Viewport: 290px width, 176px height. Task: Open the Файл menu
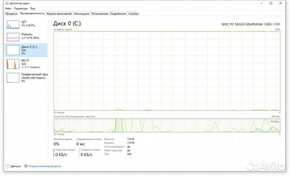[x=8, y=8]
